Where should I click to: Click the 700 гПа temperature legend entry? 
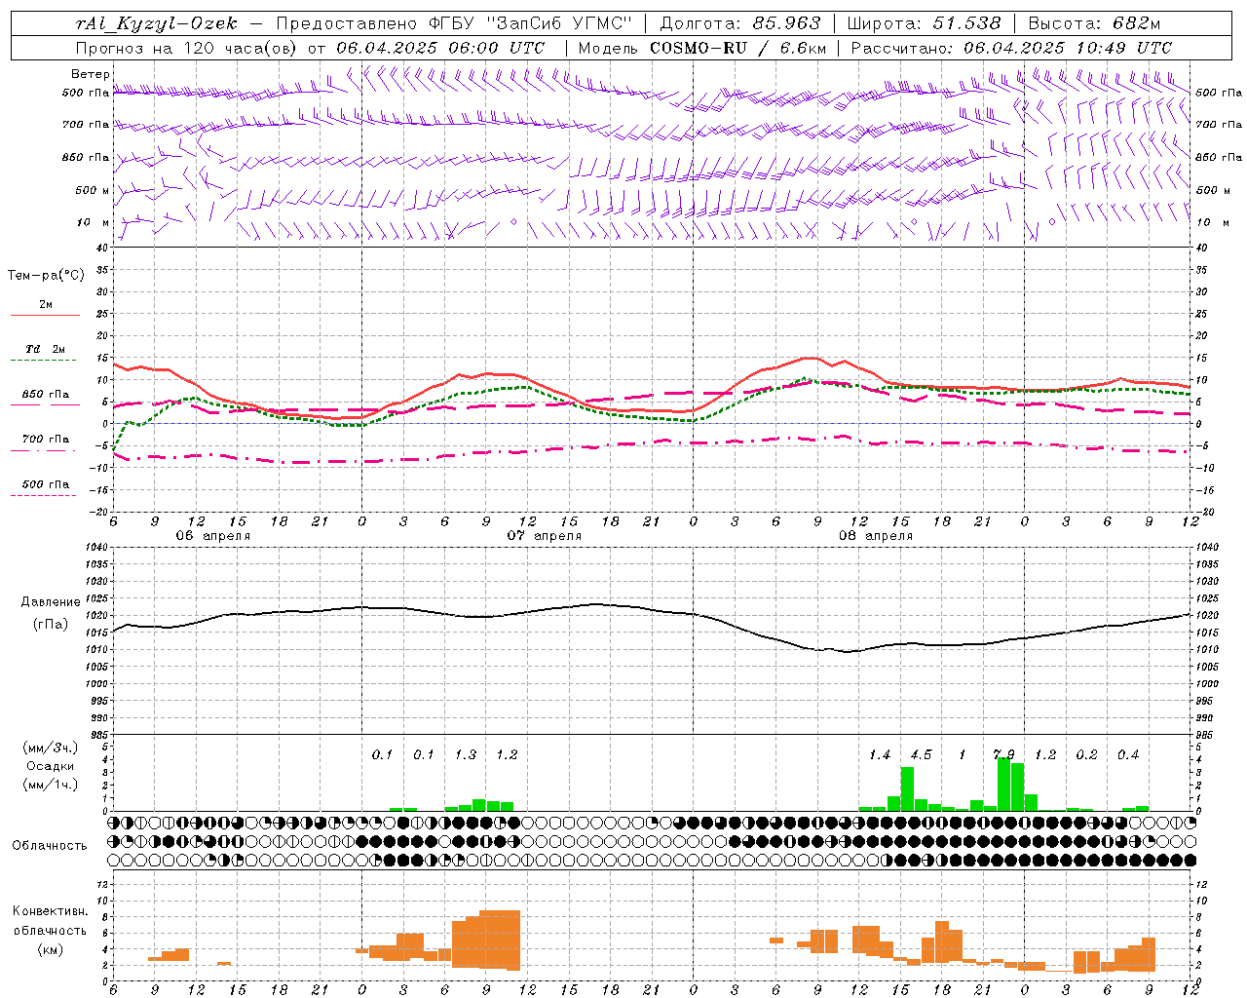coord(46,440)
